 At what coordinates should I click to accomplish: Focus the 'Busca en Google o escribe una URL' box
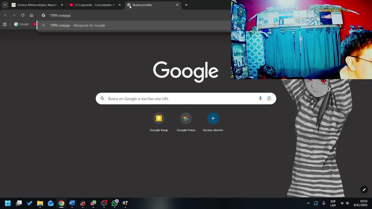pyautogui.click(x=186, y=99)
